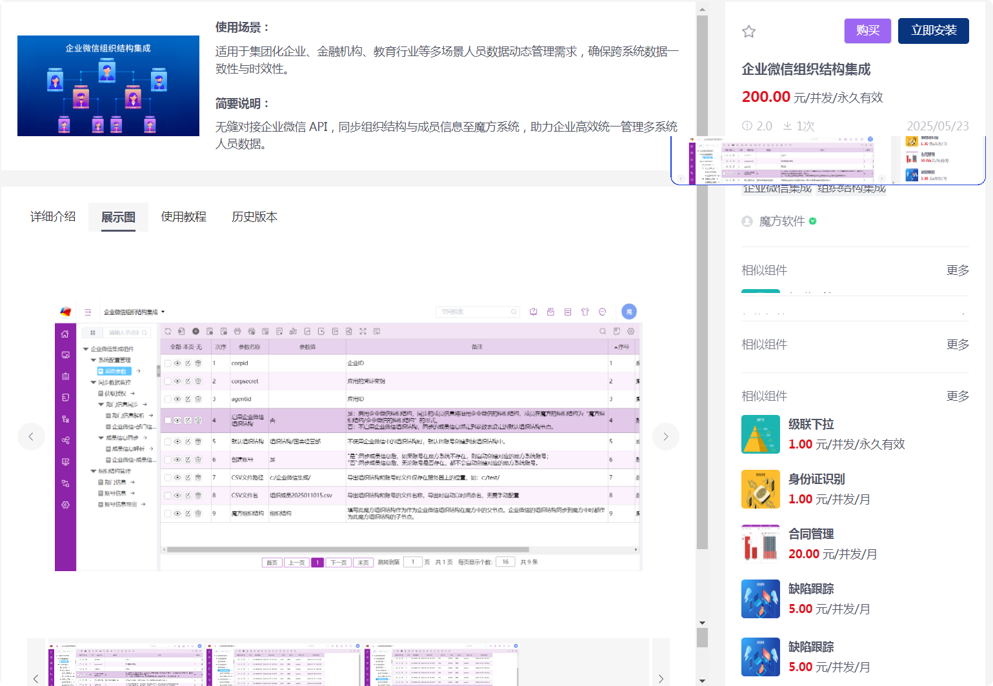The width and height of the screenshot is (993, 686).
Task: Click the 合同管理 title text
Action: click(811, 534)
